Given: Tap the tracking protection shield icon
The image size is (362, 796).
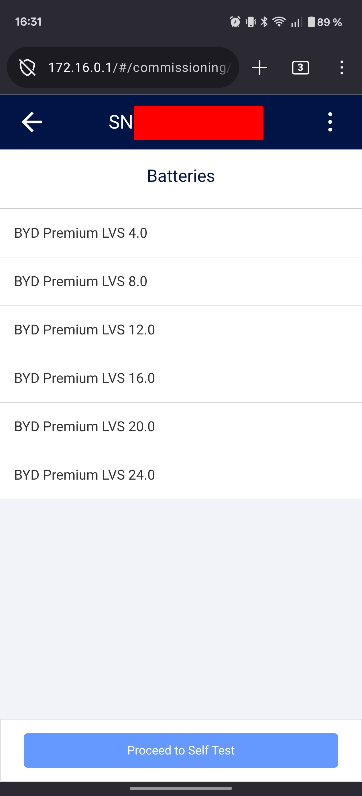Looking at the screenshot, I should (x=27, y=67).
